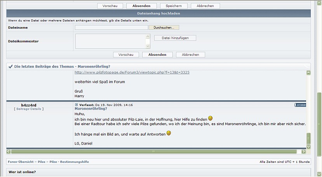Open the pilzfotopage.de viewtopic link
322x177 pixels.
pos(132,72)
